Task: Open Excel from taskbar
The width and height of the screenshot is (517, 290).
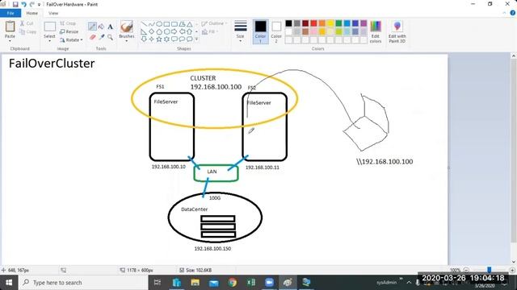Action: (251, 283)
